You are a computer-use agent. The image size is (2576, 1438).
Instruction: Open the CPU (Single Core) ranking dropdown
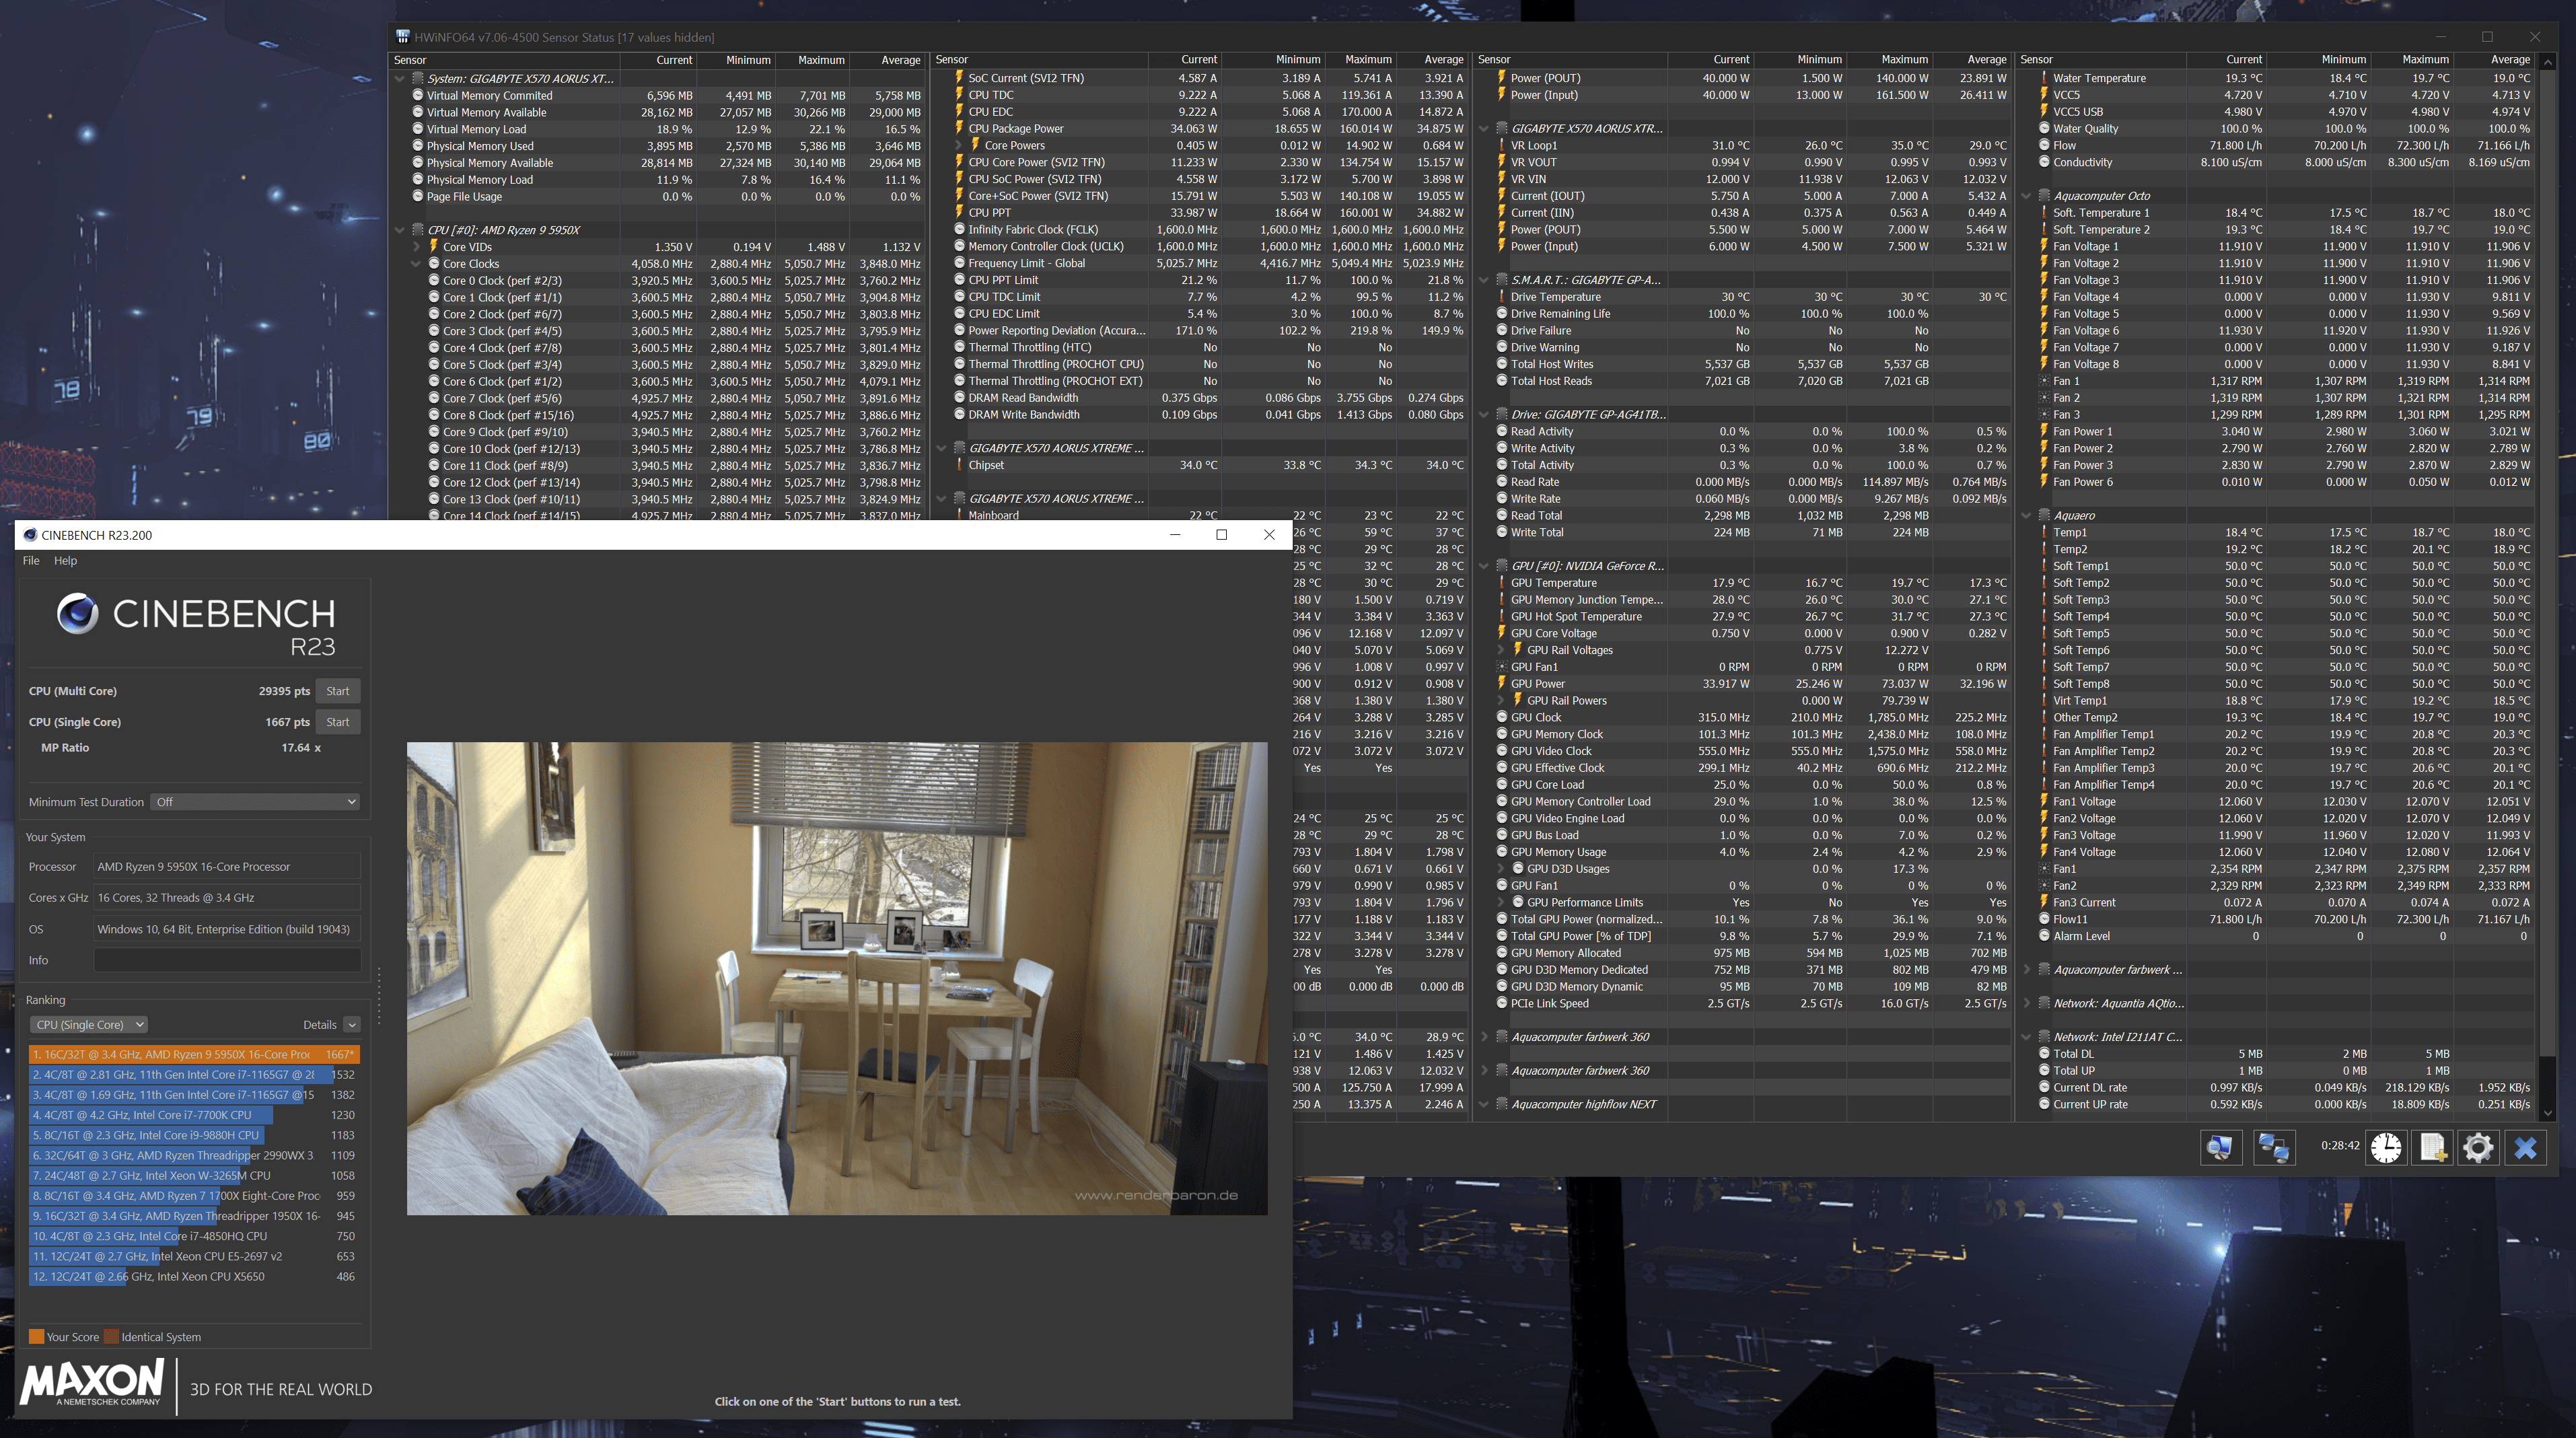[89, 1024]
